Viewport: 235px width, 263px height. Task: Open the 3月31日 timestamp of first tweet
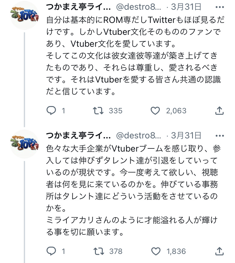[186, 7]
